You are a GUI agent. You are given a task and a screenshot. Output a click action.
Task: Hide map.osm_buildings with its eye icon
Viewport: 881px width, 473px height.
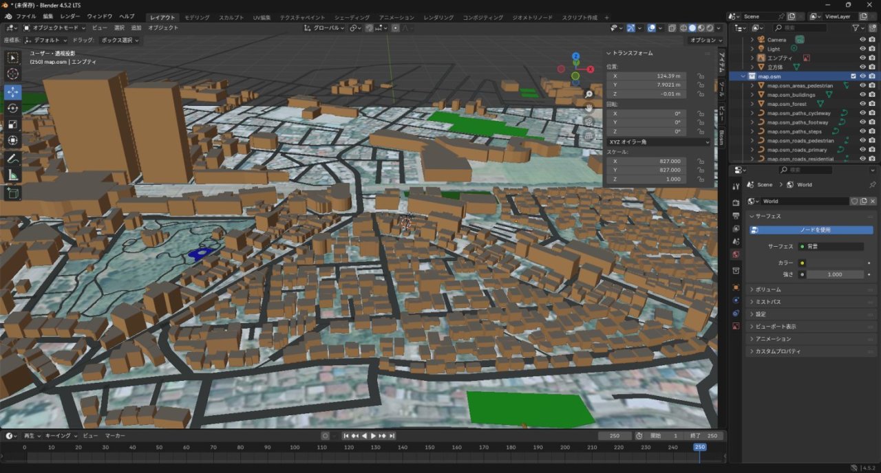point(862,95)
